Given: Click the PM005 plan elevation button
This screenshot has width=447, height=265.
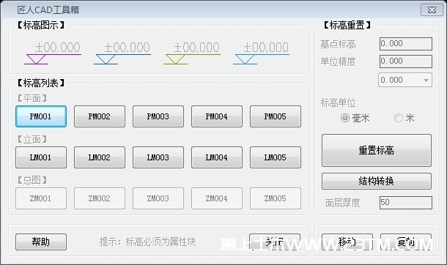Looking at the screenshot, I should [276, 116].
